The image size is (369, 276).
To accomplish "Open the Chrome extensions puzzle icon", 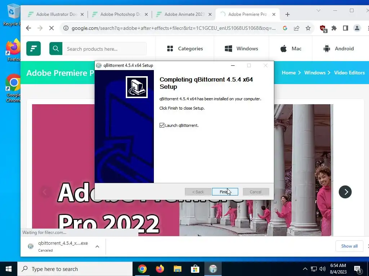I will pos(334,28).
